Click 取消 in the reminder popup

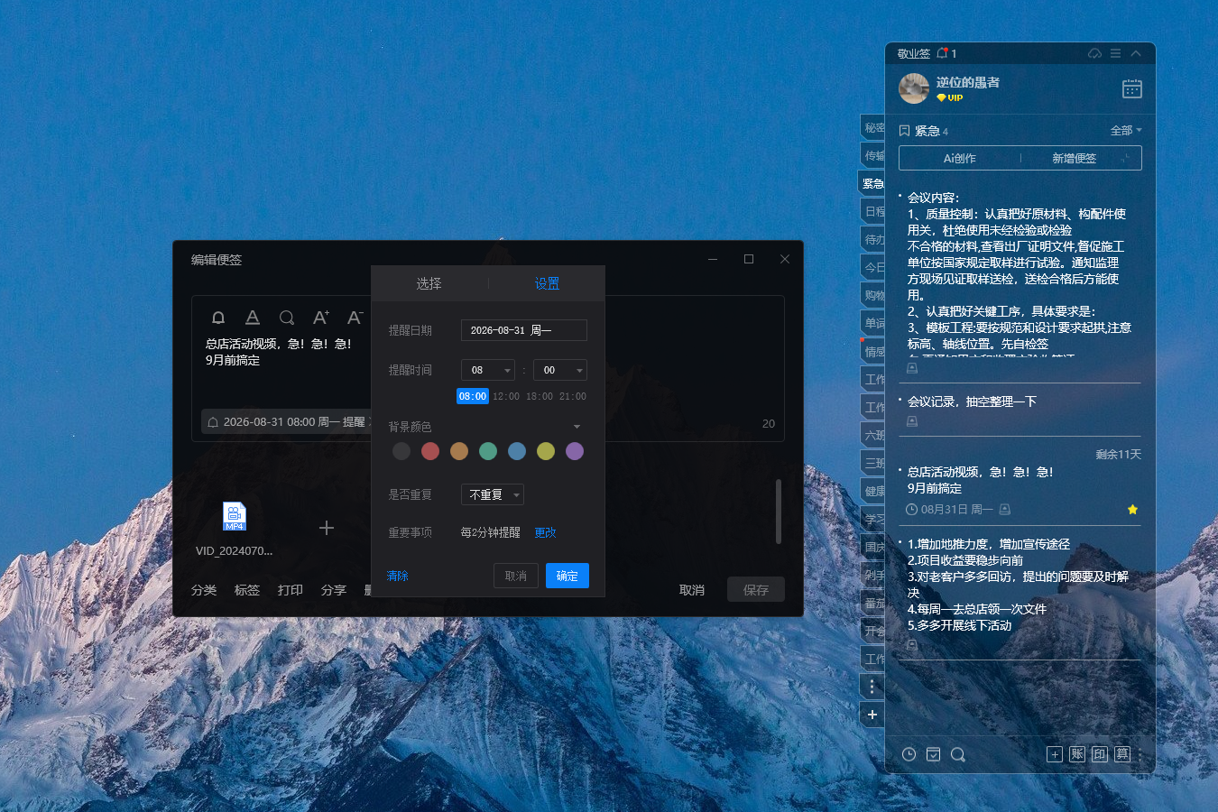tap(516, 576)
